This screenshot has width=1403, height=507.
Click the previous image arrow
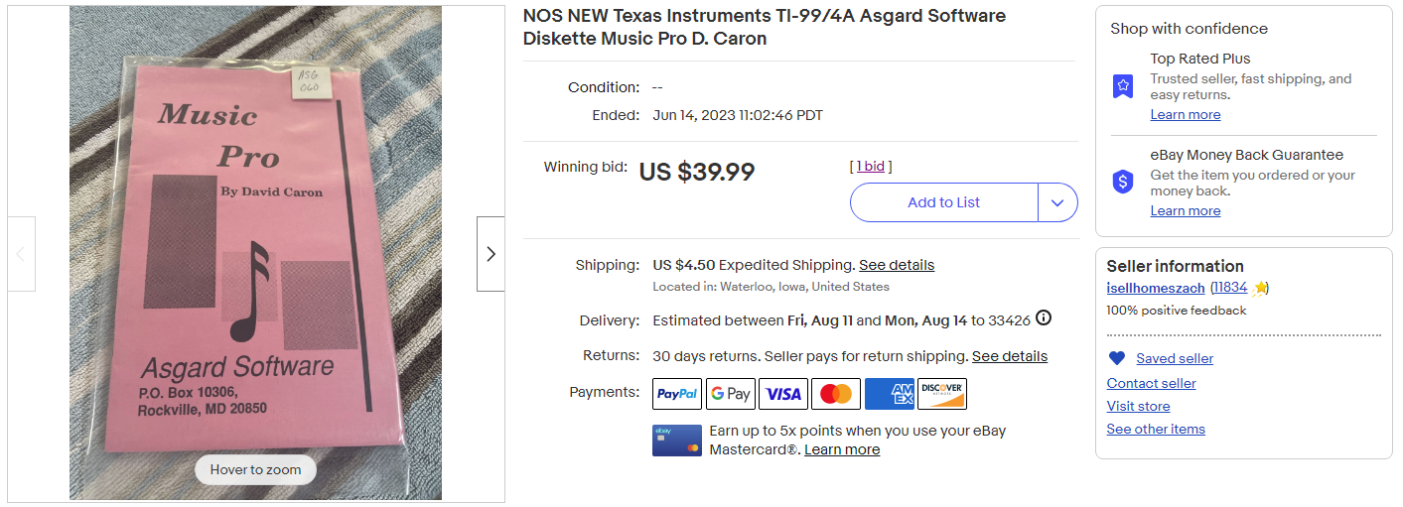point(21,254)
